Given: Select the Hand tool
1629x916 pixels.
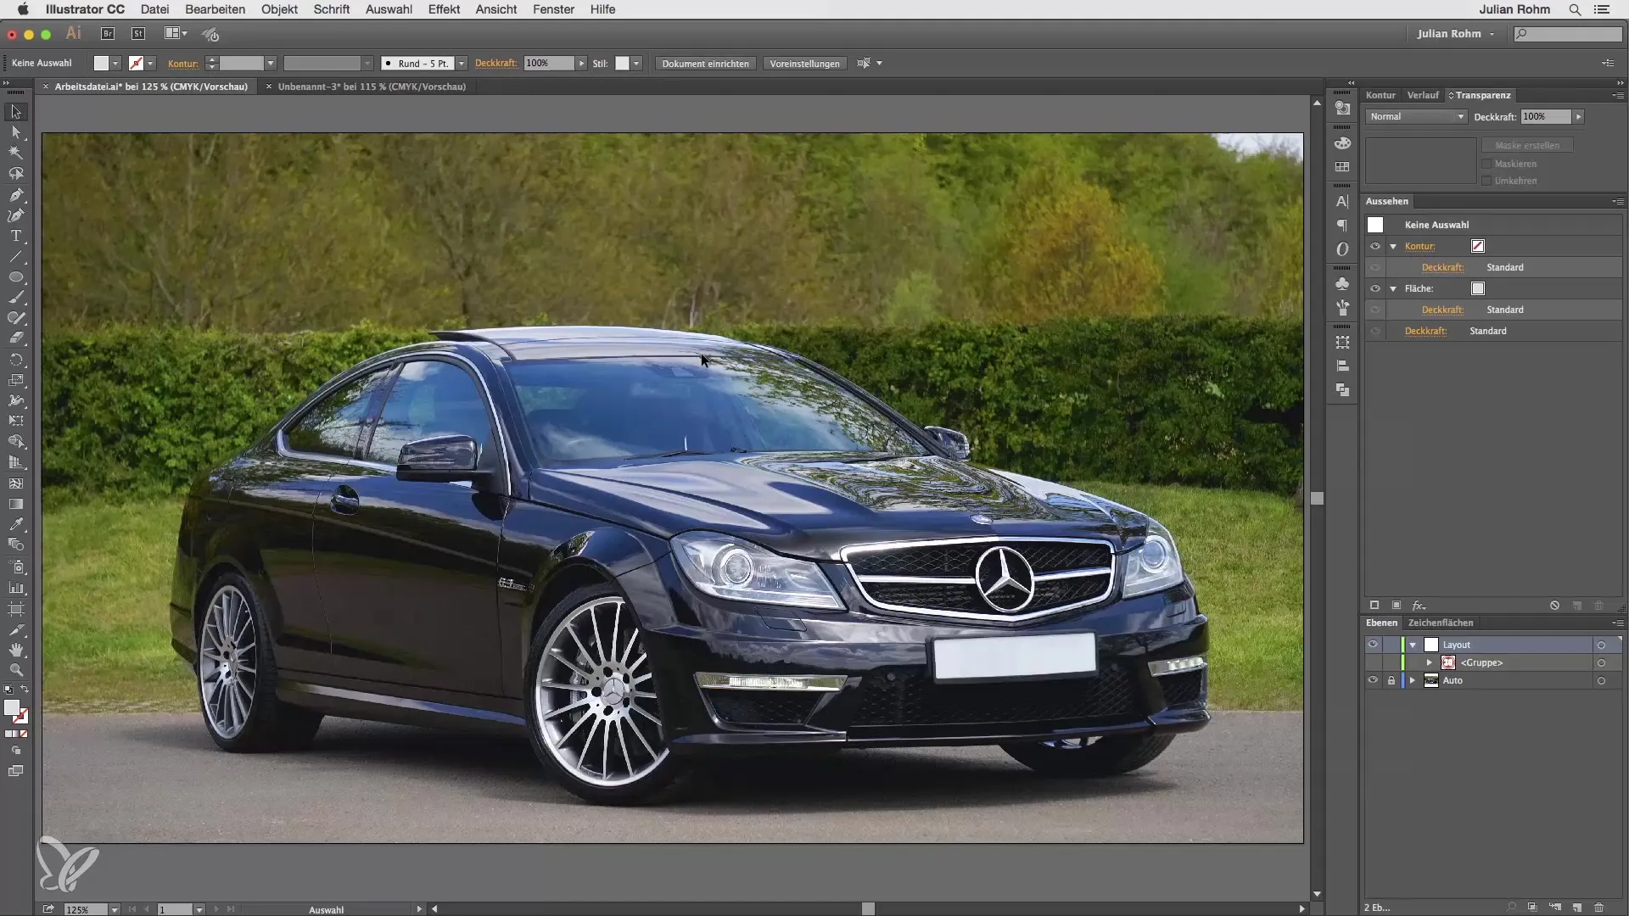Looking at the screenshot, I should point(15,651).
